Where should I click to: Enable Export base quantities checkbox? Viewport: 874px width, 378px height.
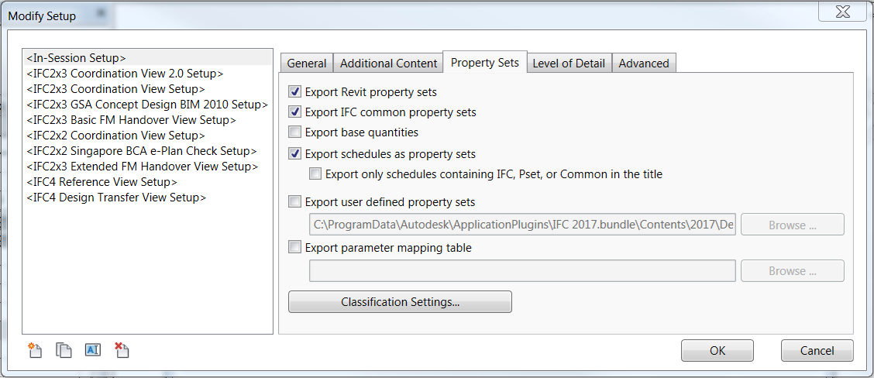[x=295, y=132]
